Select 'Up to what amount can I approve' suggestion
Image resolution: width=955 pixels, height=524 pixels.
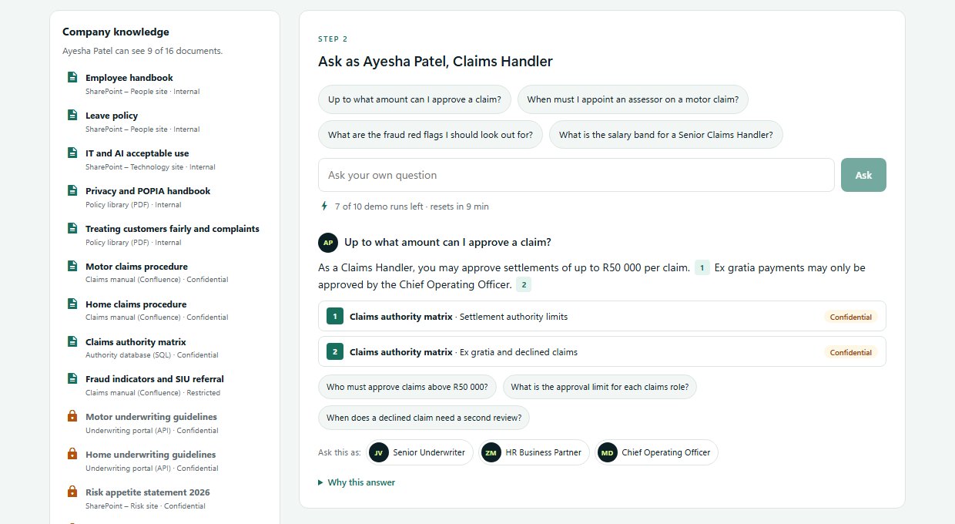pyautogui.click(x=414, y=99)
